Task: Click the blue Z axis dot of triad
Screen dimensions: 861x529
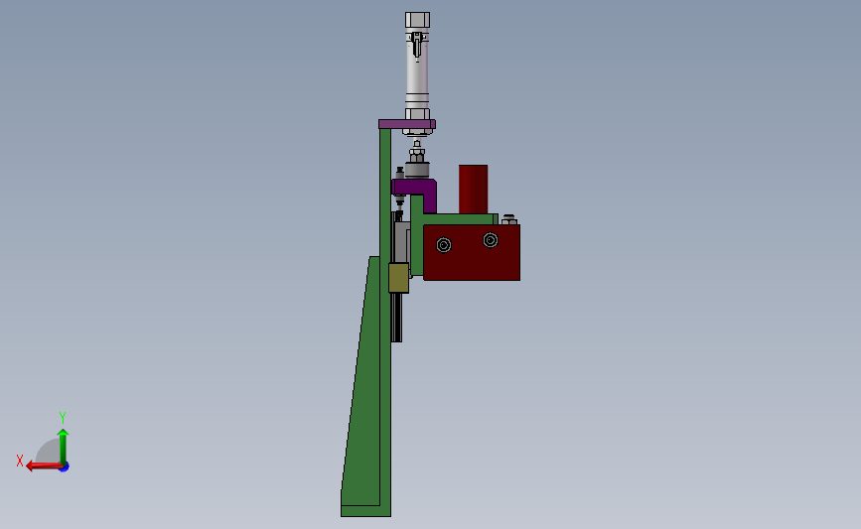Action: (x=65, y=467)
